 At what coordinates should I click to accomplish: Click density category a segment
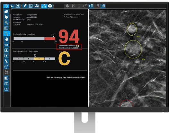(x=18, y=59)
